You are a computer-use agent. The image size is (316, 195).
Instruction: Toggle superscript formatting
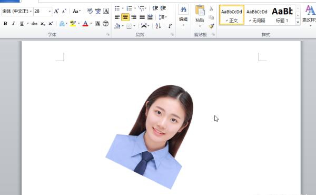tap(51, 24)
